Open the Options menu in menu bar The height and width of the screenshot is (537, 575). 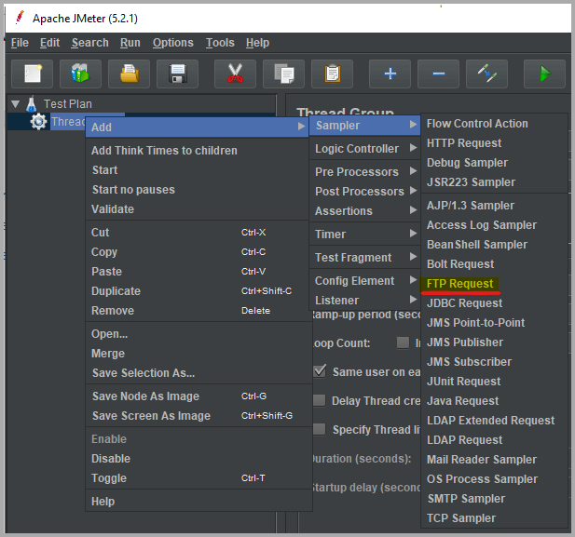(x=172, y=43)
